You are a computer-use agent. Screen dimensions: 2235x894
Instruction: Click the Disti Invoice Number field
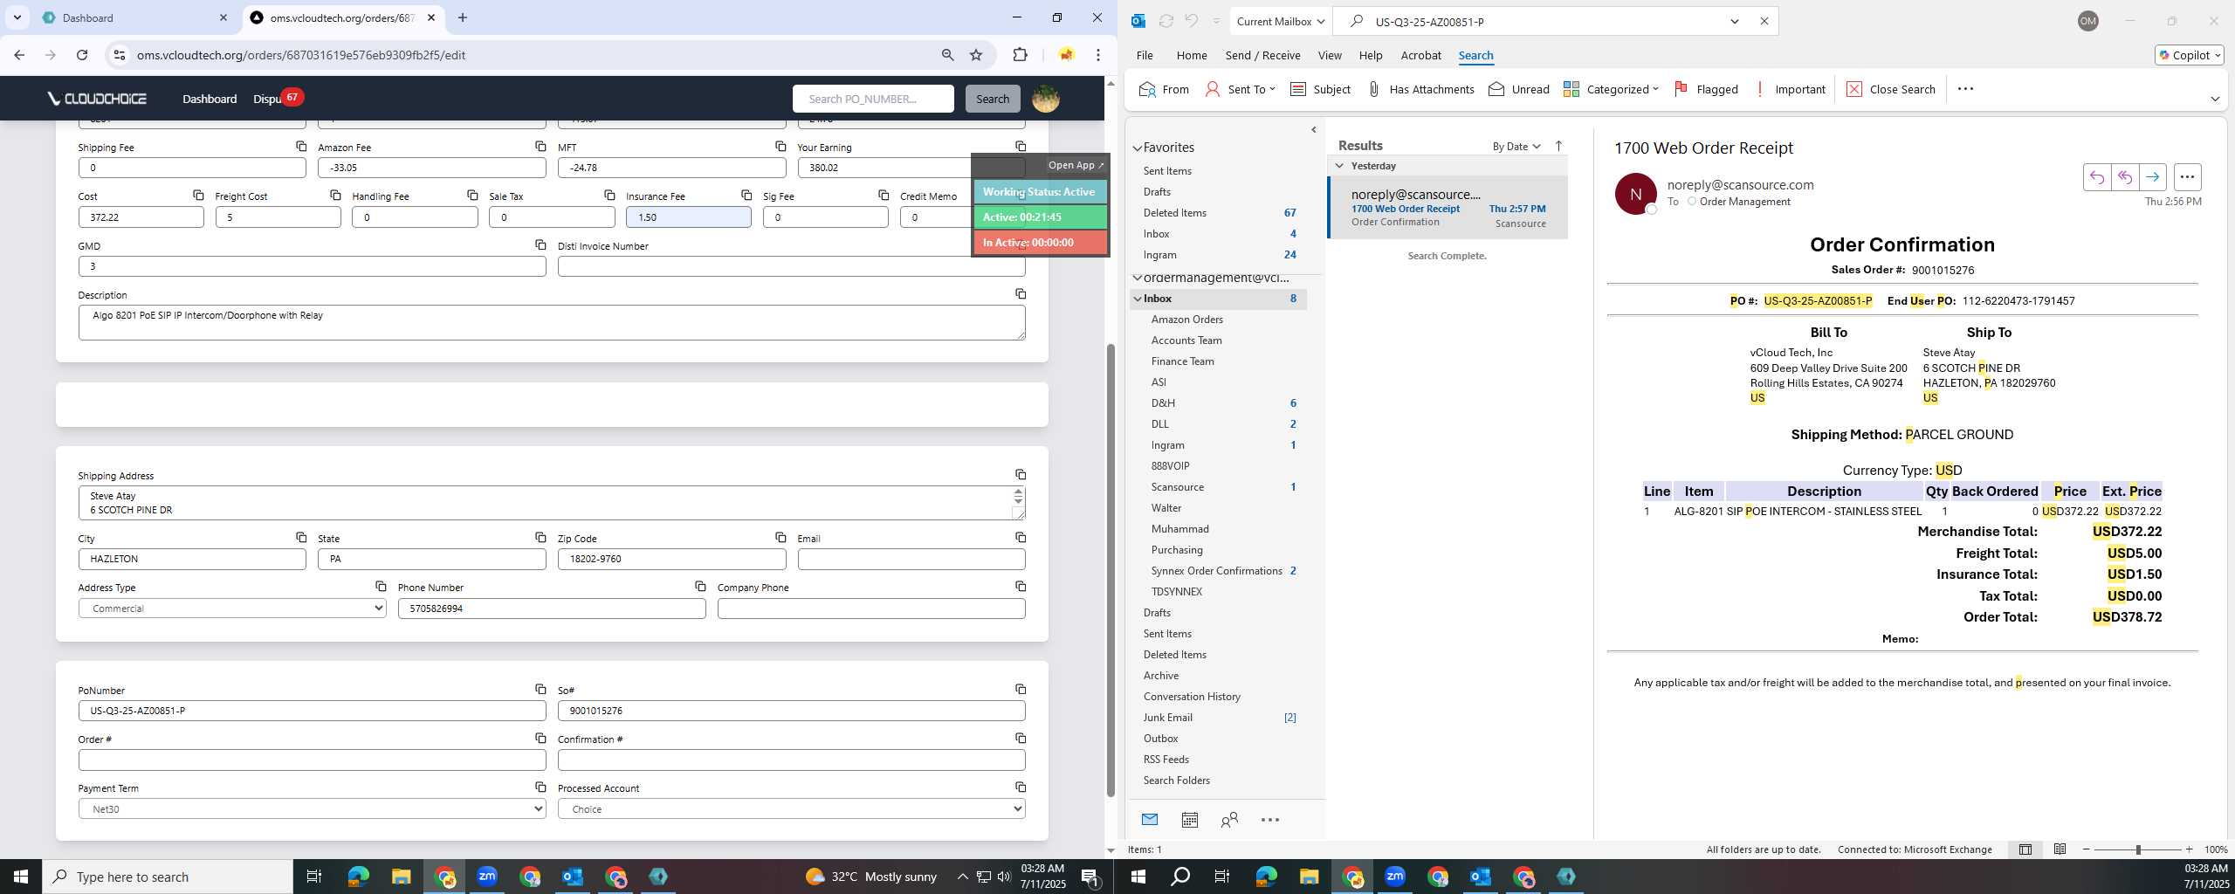coord(791,266)
